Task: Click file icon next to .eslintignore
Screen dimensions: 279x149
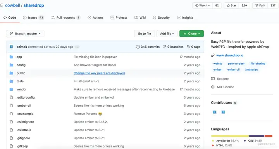Action: click(11, 122)
